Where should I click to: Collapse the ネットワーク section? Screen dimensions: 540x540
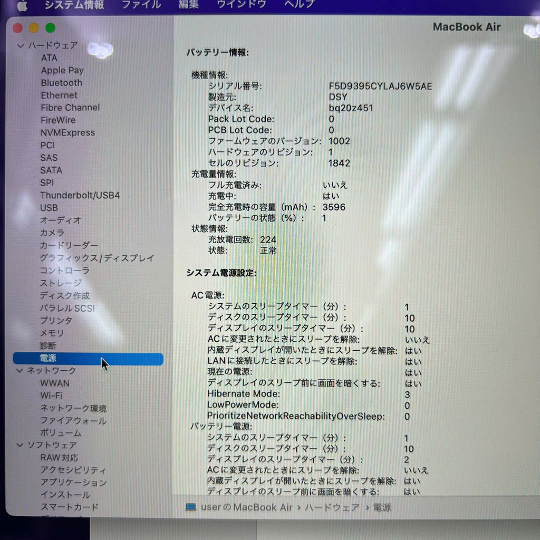[x=20, y=371]
